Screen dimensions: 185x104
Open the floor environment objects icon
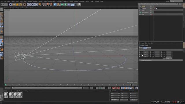click(x=72, y=5)
